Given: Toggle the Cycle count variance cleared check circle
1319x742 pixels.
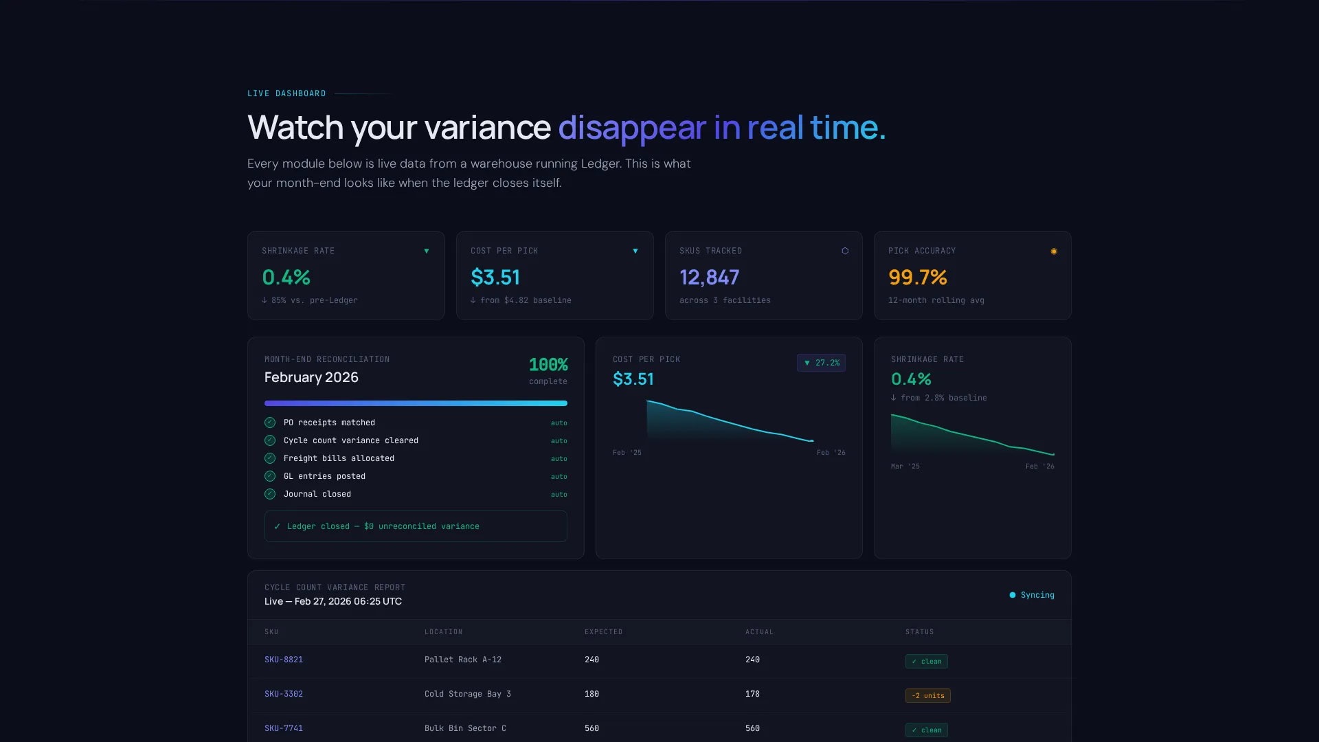Looking at the screenshot, I should pyautogui.click(x=270, y=440).
